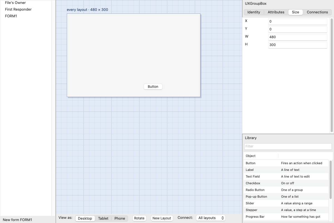Select the Size inspector tab
The width and height of the screenshot is (334, 223).
pyautogui.click(x=296, y=12)
